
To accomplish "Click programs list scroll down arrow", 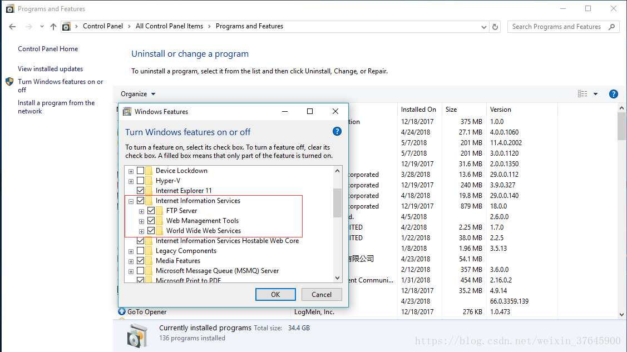I will click(x=621, y=314).
